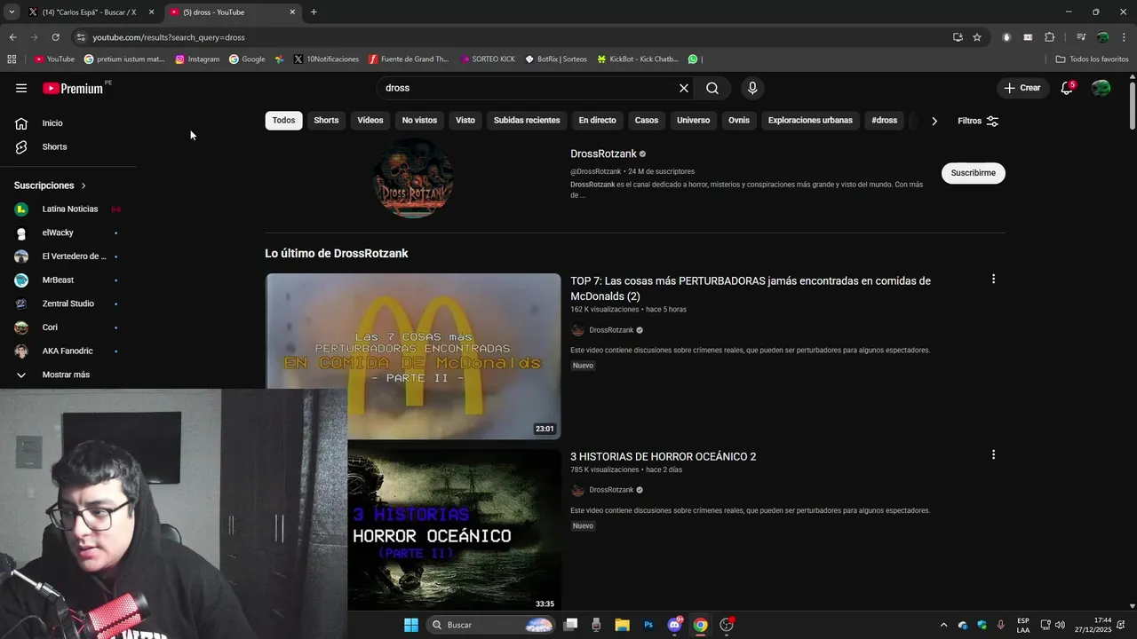Open Chrome apps grid in bookmarks bar
This screenshot has width=1137, height=639.
[x=12, y=59]
